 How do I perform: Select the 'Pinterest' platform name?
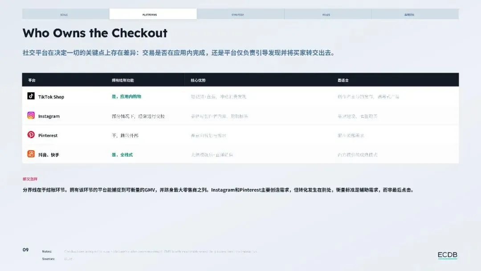[x=48, y=135]
